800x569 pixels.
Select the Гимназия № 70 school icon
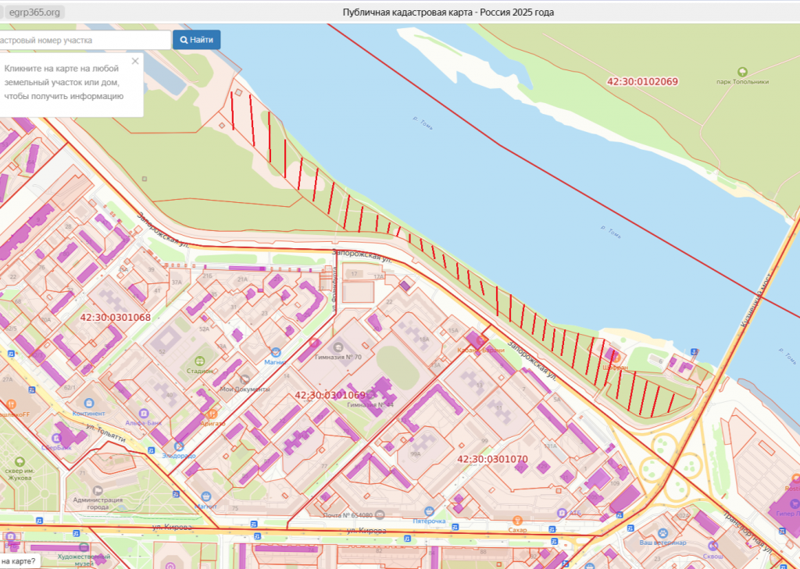337,347
